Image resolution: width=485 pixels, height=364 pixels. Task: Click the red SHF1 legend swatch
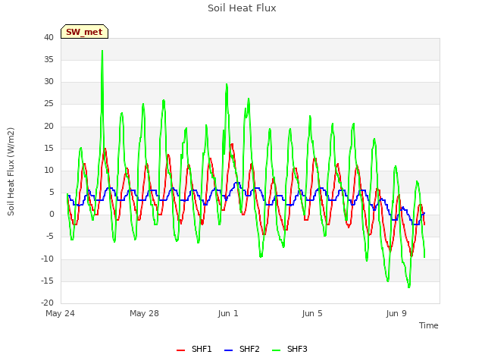click(x=180, y=350)
